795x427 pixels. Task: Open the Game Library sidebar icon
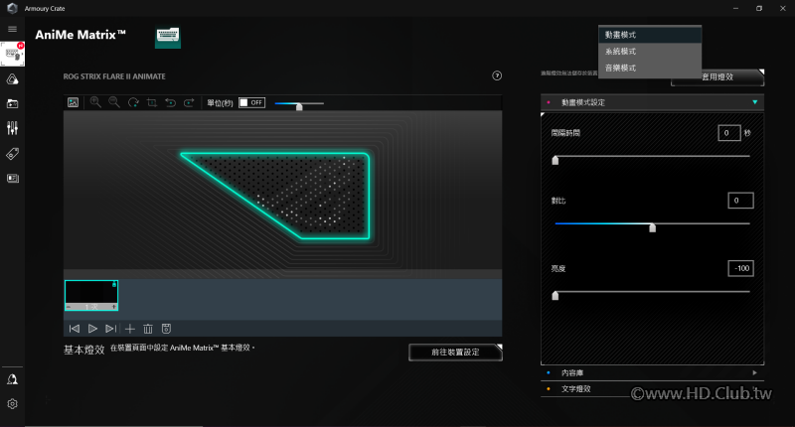click(x=12, y=104)
